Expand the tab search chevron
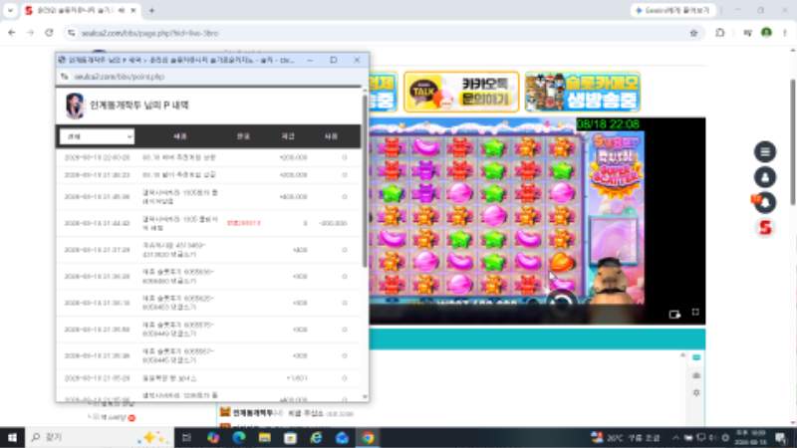Image resolution: width=797 pixels, height=448 pixels. (x=10, y=10)
